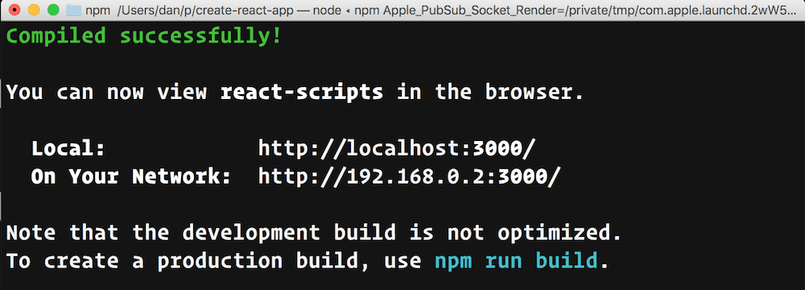This screenshot has height=290, width=805.
Task: Click the green Compiled successfully! message
Action: pos(144,36)
